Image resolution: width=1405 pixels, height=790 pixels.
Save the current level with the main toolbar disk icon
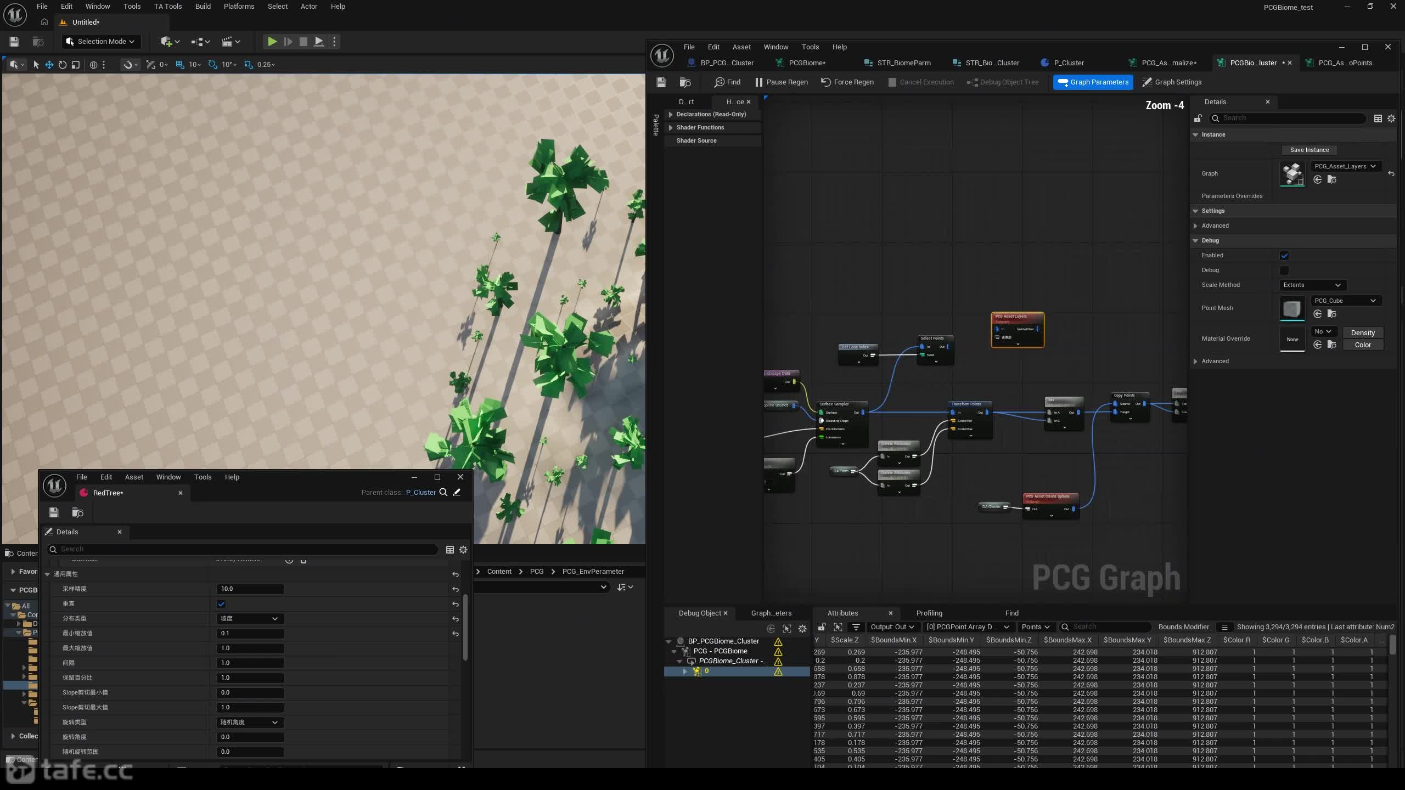(x=14, y=42)
